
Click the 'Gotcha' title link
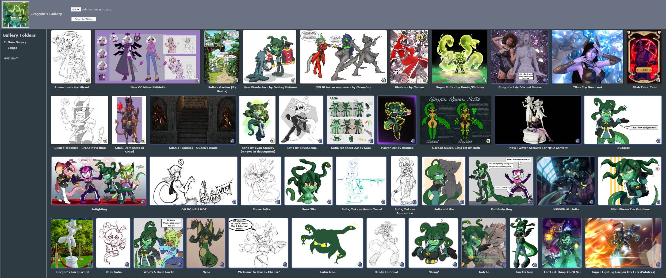(484, 272)
